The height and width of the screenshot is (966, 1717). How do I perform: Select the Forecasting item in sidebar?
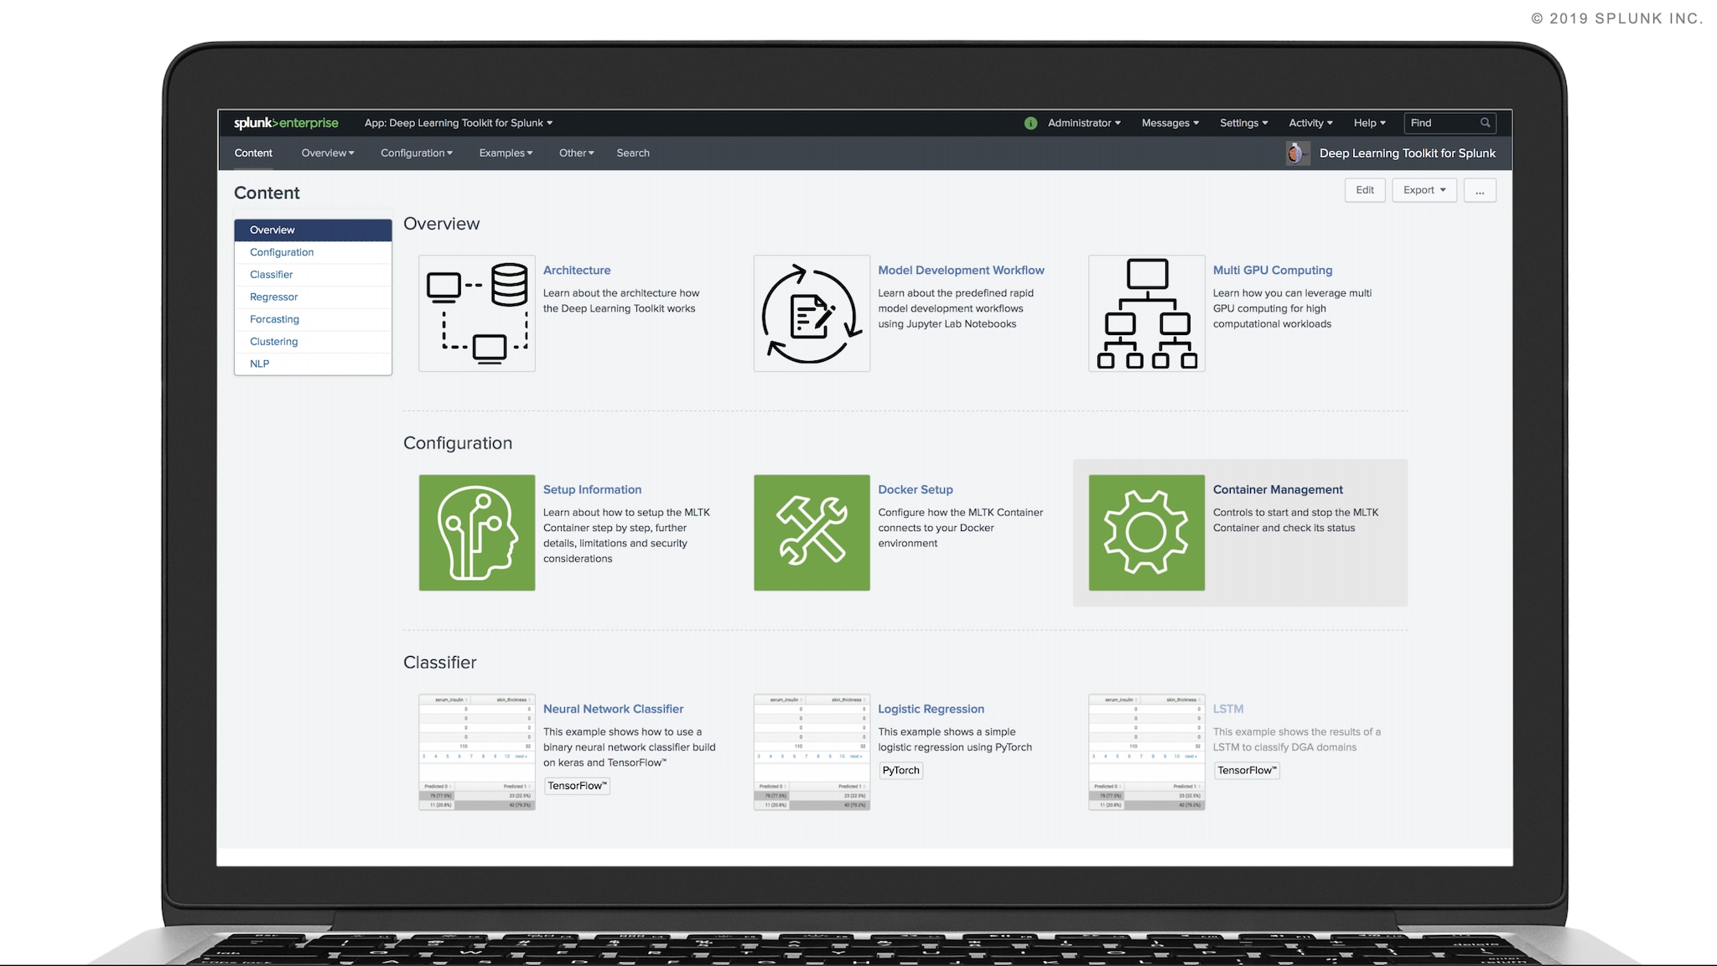coord(275,319)
